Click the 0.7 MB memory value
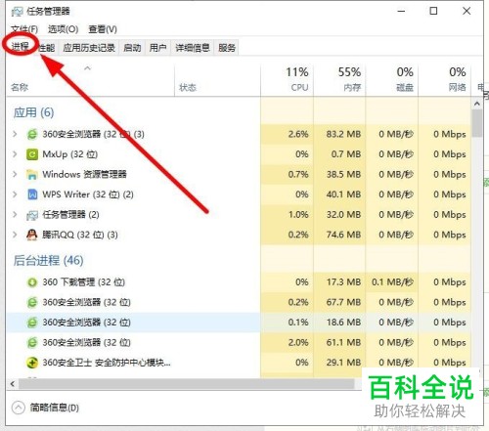 [346, 154]
